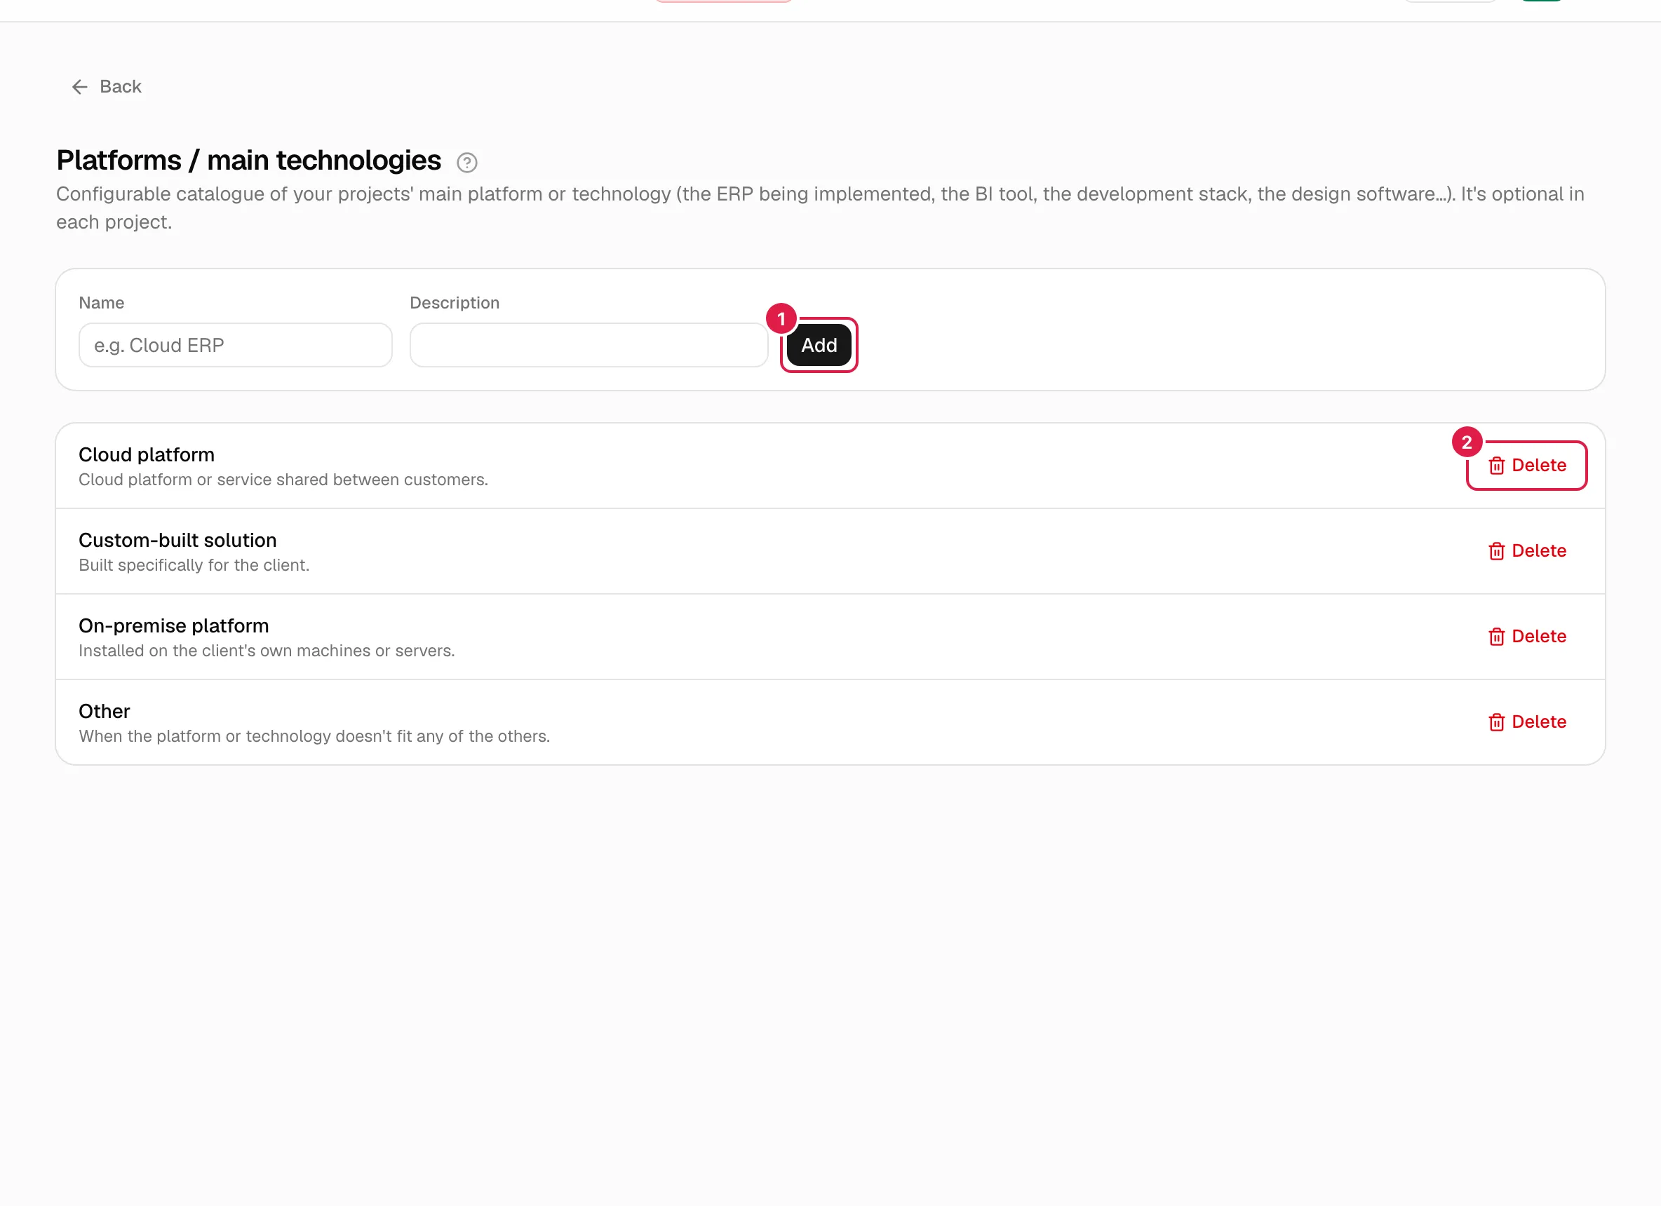1661x1206 pixels.
Task: Click trash icon for Cloud platform
Action: [1496, 466]
